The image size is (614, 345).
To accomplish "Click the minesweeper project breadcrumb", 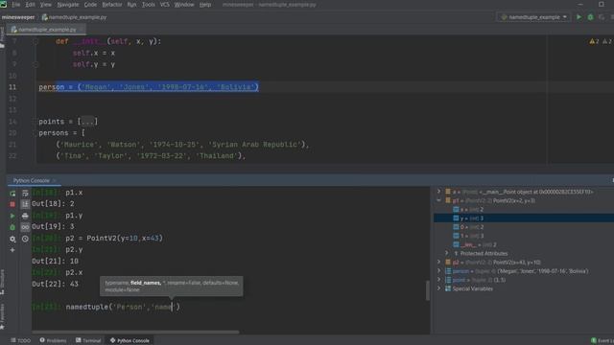I will click(x=18, y=17).
